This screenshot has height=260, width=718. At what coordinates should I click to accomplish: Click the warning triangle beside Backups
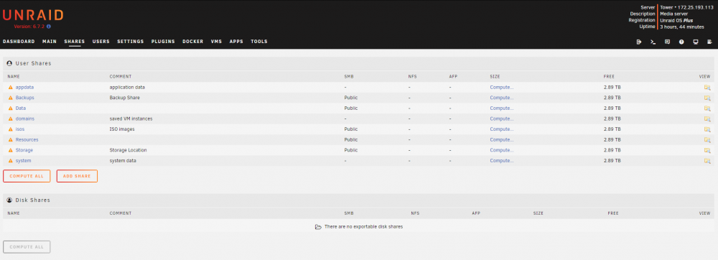pos(11,98)
